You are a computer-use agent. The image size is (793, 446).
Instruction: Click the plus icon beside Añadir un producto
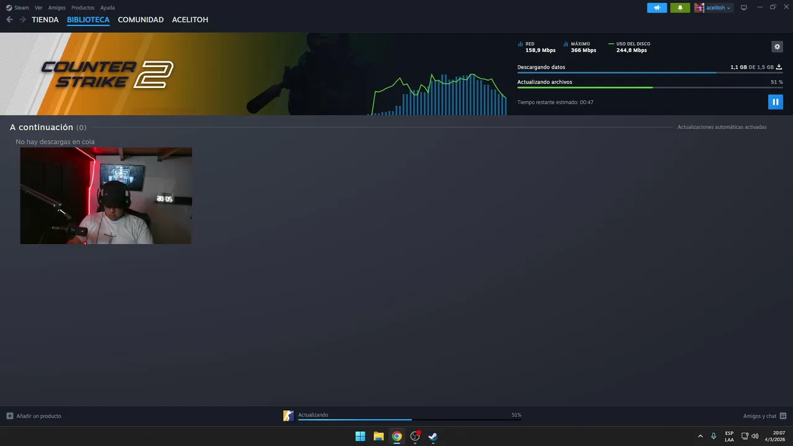(9, 416)
